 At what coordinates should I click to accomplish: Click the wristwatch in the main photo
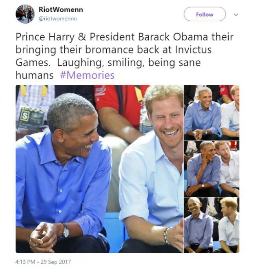[65, 231]
